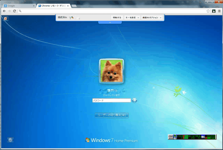223x150 pixels.
Task: Click the dark extension icon beside the star
Action: [214, 11]
